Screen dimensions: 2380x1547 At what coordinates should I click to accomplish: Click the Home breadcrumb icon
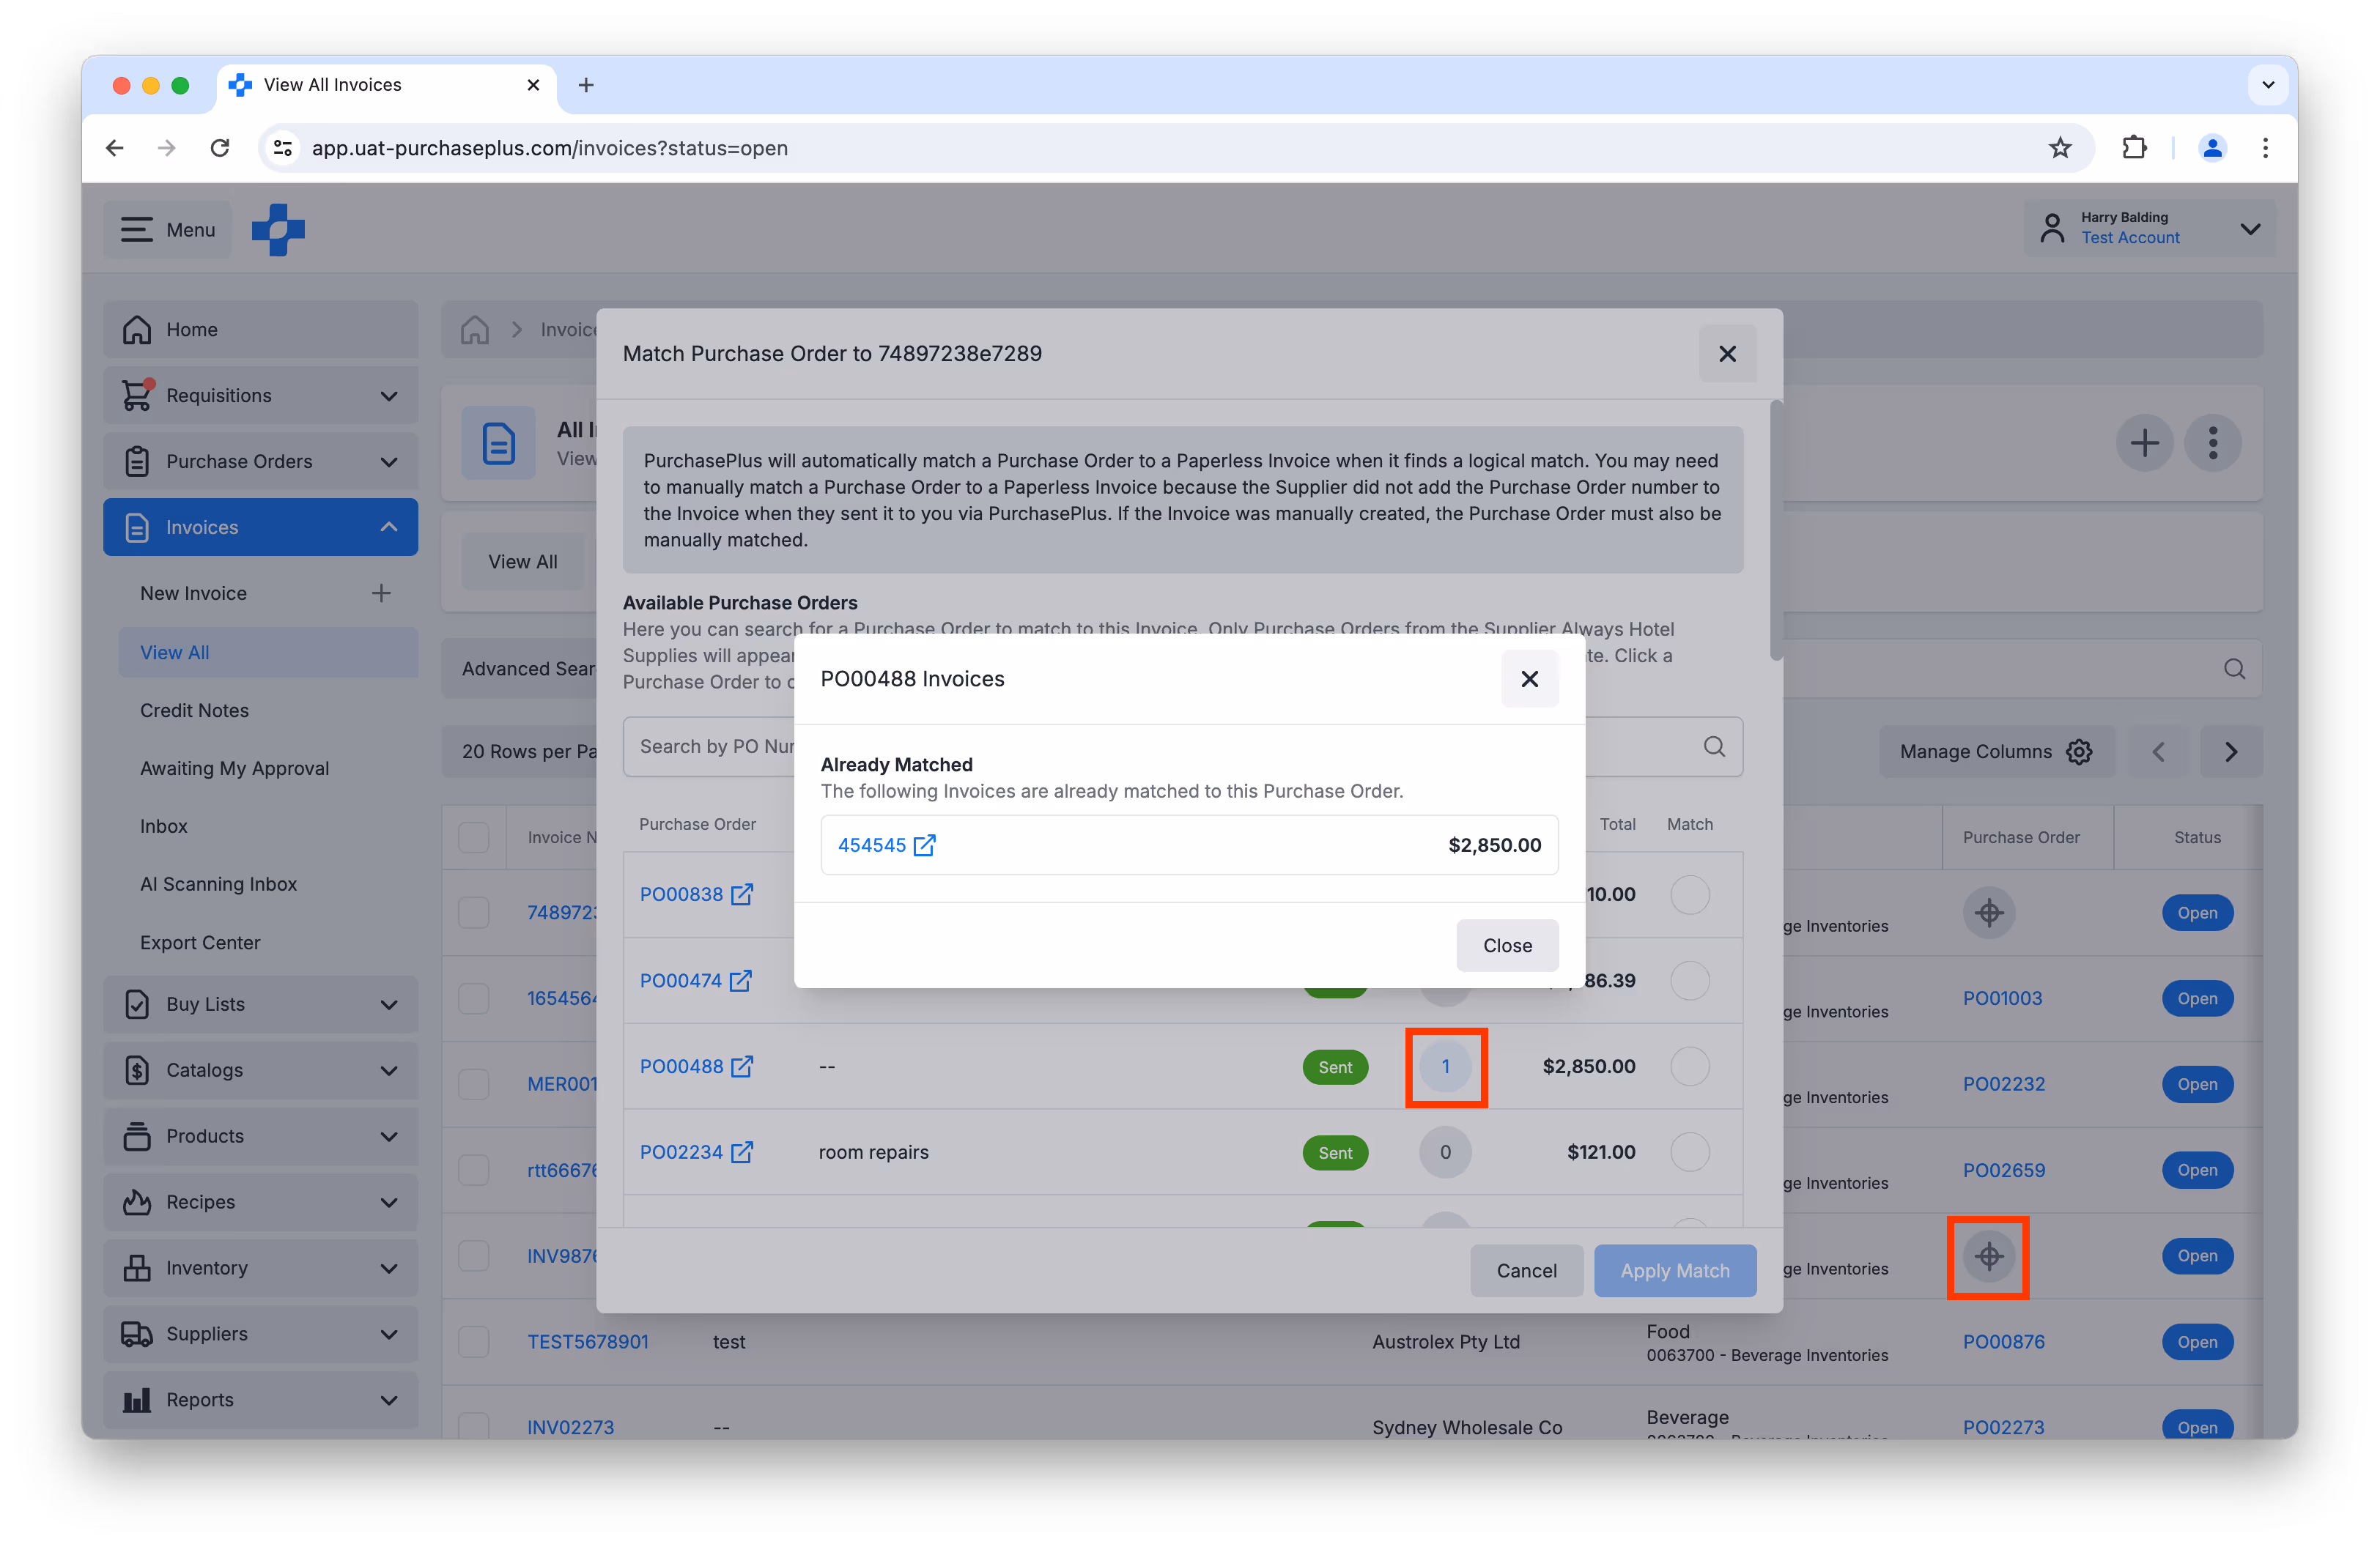tap(475, 330)
